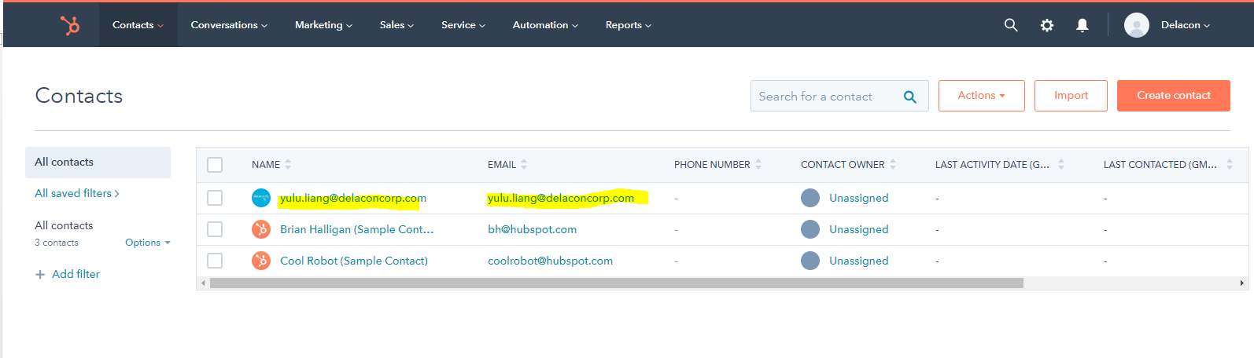The height and width of the screenshot is (358, 1254).
Task: Check the Cool Robot row checkbox
Action: [x=215, y=261]
